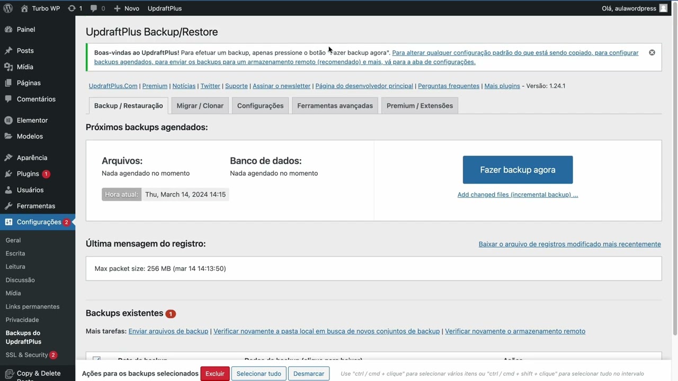
Task: Click the Elementor sidebar icon
Action: [x=8, y=121]
